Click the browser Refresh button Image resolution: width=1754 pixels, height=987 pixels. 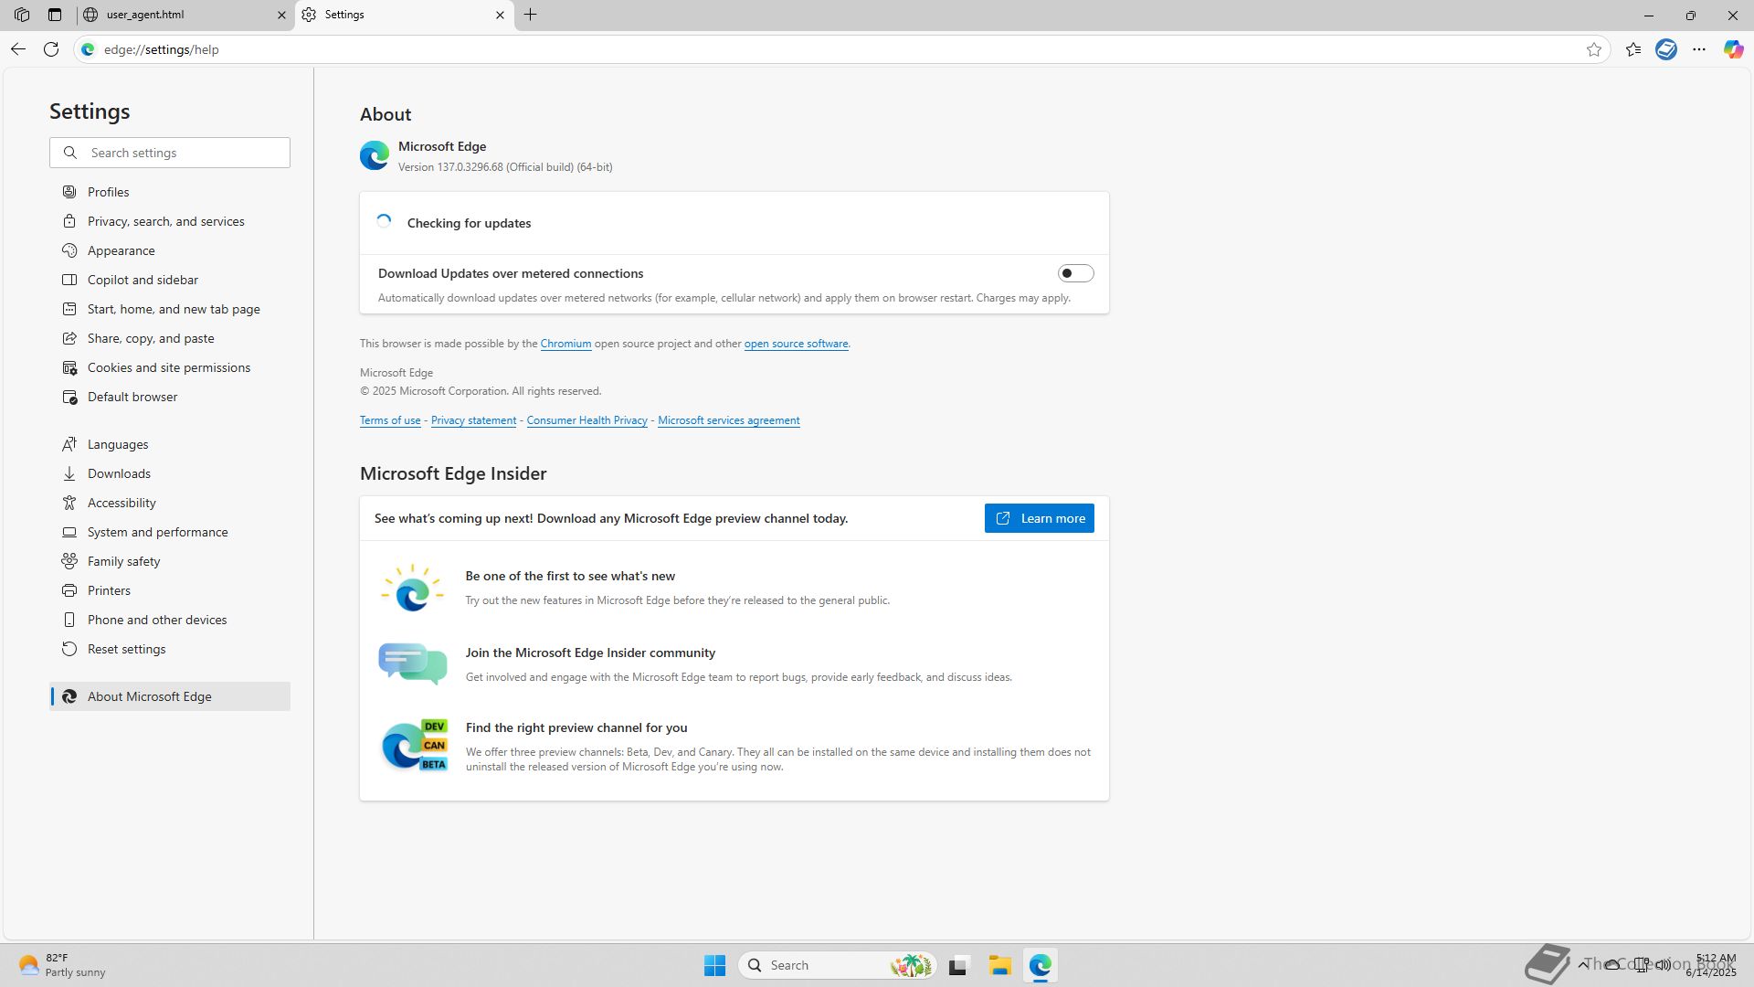pos(51,49)
